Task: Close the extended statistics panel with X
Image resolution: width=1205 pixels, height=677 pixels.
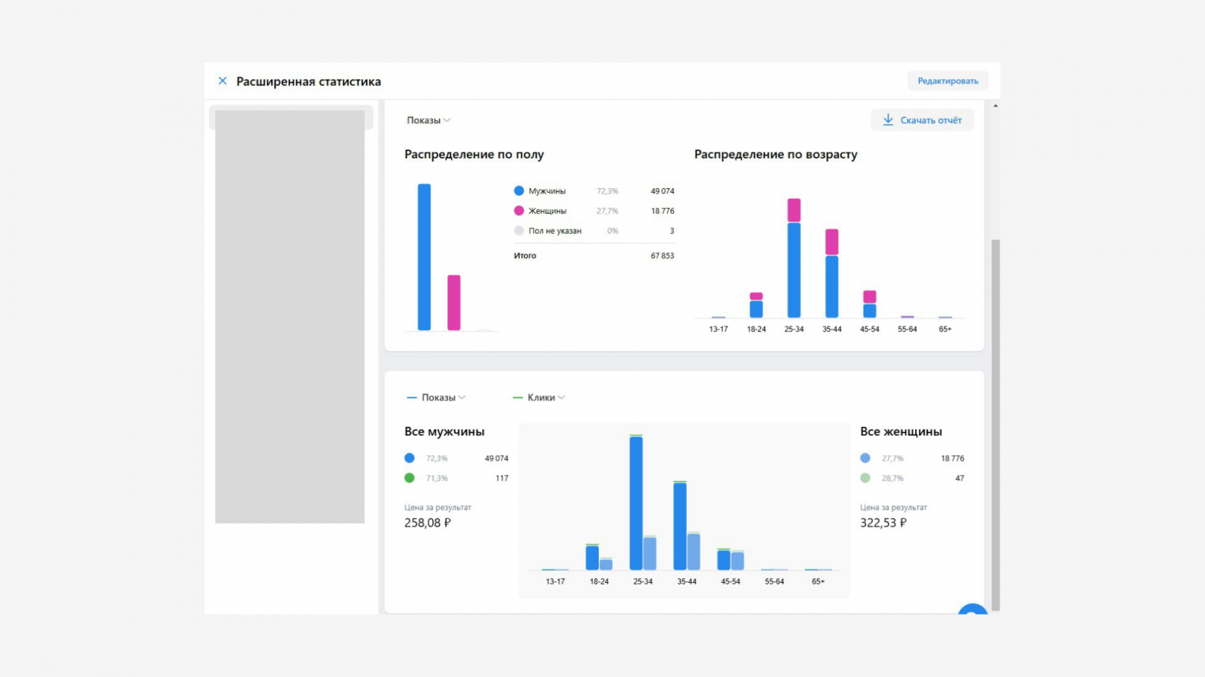Action: click(x=222, y=81)
